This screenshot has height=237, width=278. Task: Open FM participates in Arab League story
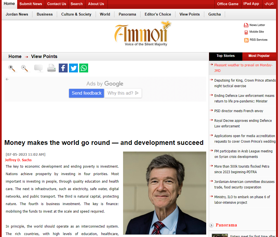[243, 154]
